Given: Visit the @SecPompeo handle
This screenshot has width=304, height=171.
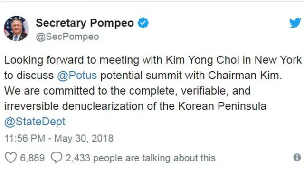Looking at the screenshot, I should point(67,37).
